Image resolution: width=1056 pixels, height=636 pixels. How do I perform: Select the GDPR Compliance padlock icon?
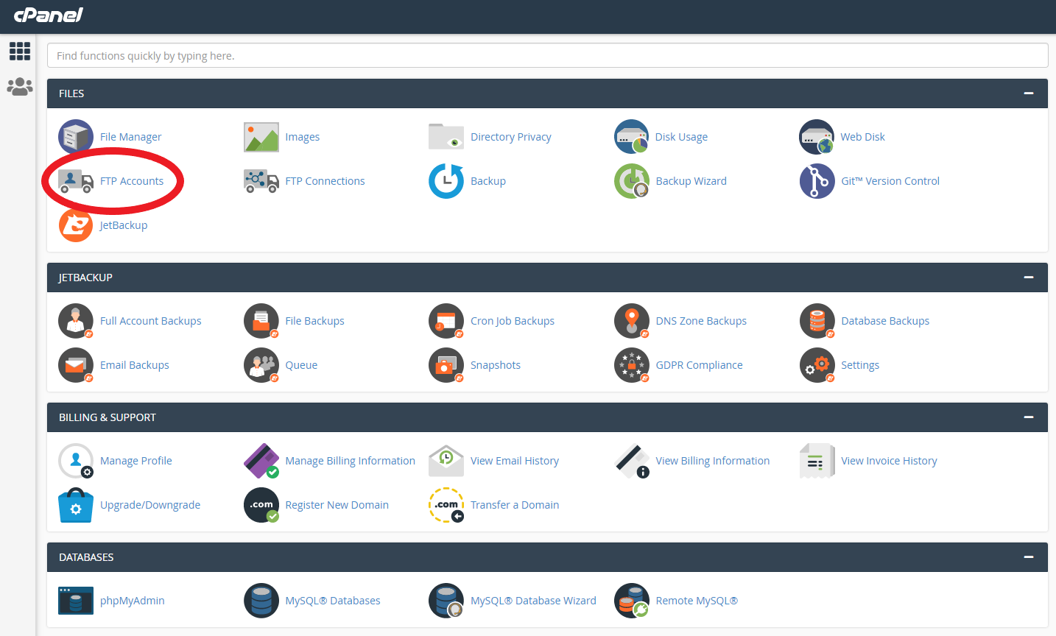pyautogui.click(x=631, y=364)
